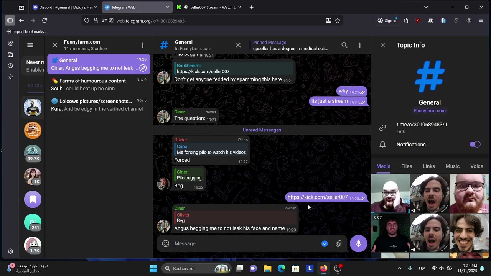The width and height of the screenshot is (491, 276).
Task: Click the Message input field
Action: pos(245,243)
